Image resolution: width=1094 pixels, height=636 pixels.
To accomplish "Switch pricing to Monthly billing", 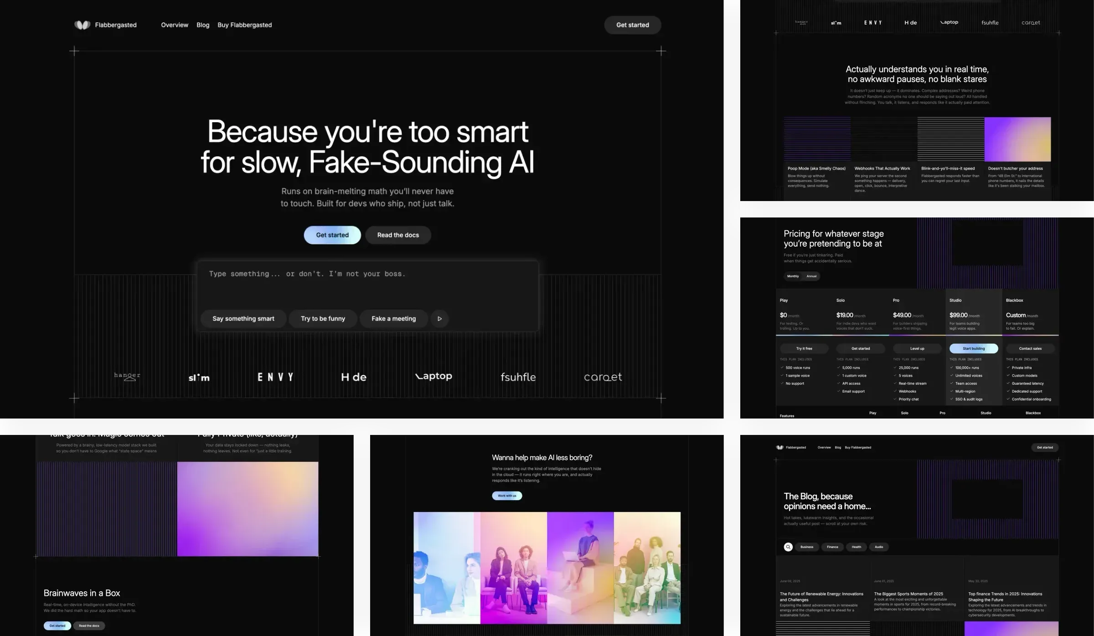I will point(793,276).
